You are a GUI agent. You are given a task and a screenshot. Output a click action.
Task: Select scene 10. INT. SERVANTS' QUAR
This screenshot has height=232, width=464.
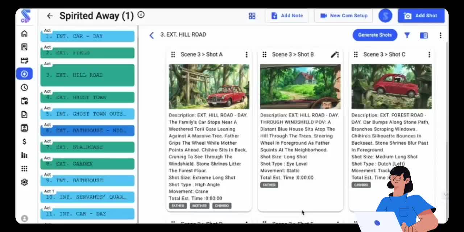87,197
